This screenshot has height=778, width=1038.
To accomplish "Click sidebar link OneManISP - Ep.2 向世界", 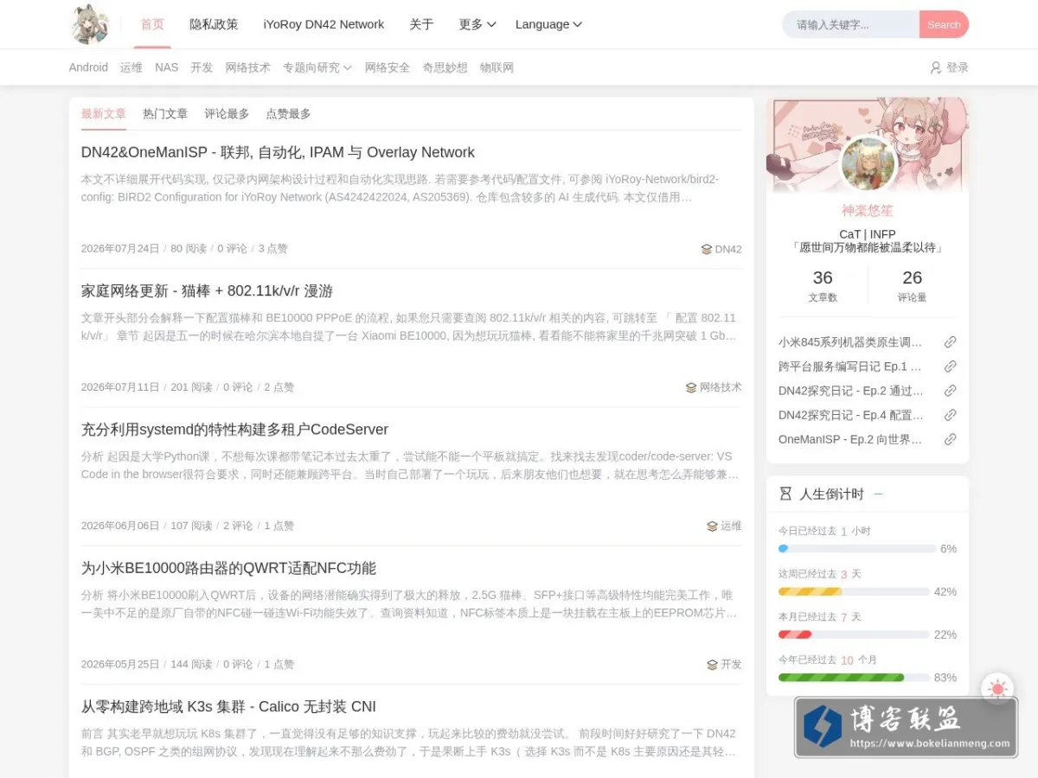I will [850, 439].
